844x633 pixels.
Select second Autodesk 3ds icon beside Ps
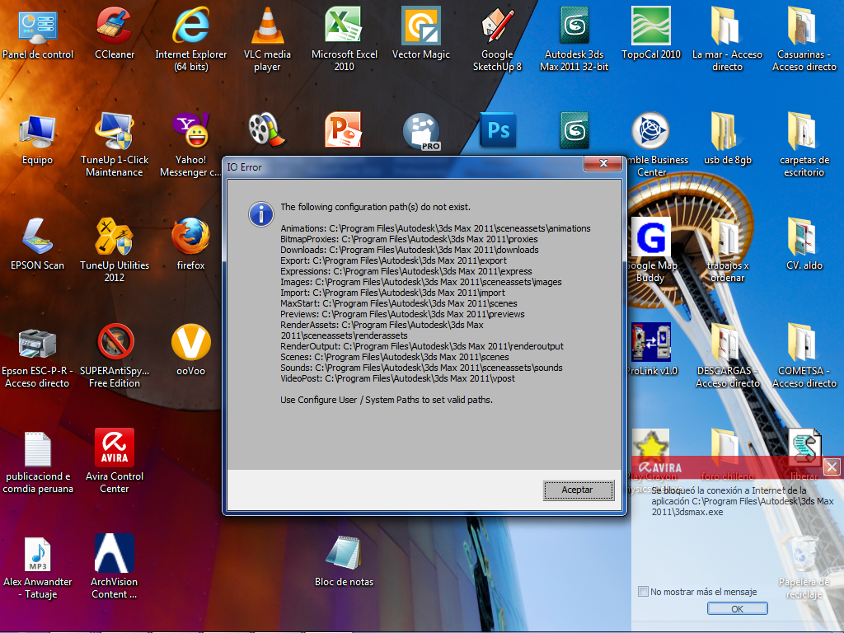(574, 129)
